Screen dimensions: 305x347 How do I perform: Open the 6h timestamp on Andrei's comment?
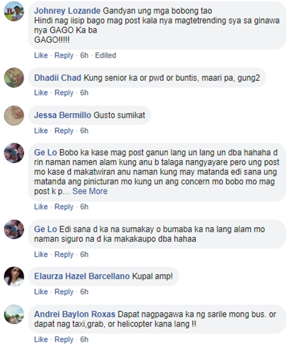click(x=84, y=340)
